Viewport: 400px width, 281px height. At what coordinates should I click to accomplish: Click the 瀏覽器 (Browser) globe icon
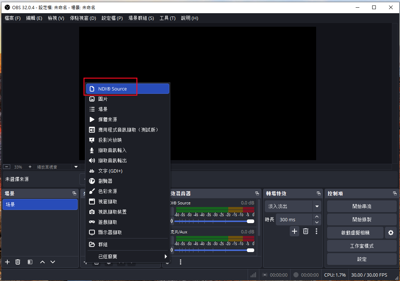click(x=92, y=181)
